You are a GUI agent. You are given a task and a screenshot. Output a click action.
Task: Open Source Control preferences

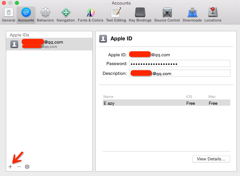click(x=167, y=15)
